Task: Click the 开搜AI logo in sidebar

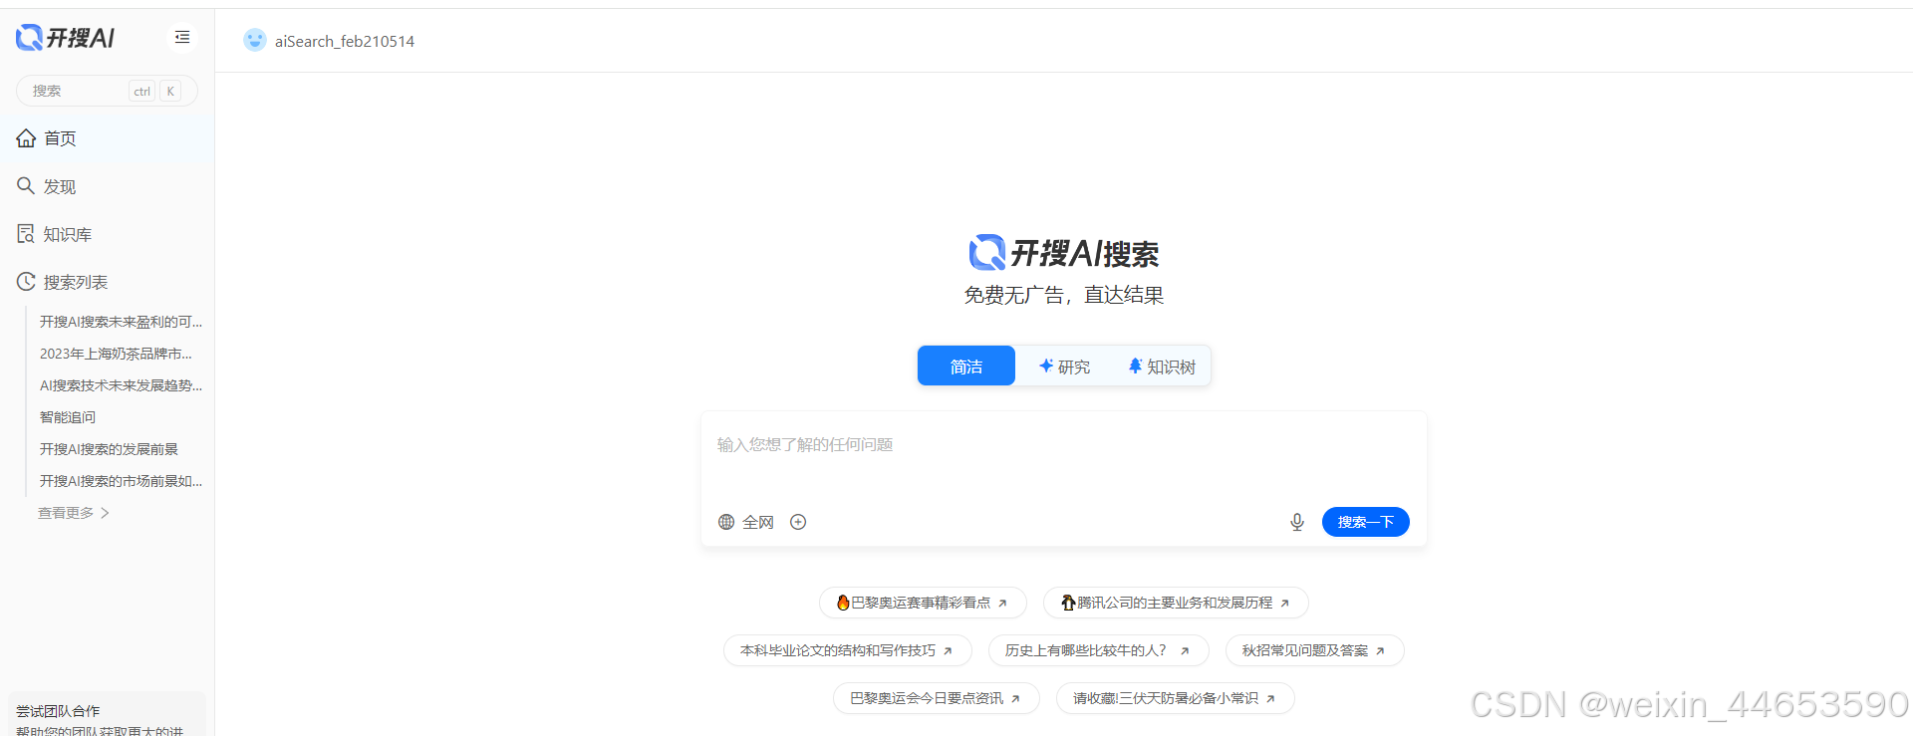Action: coord(65,38)
